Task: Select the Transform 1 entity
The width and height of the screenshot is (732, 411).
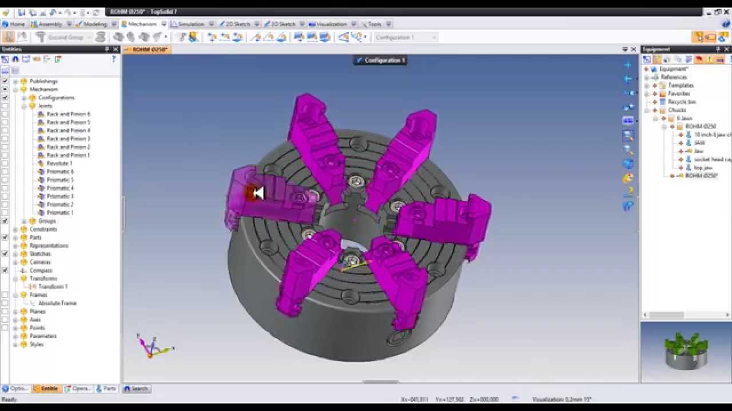Action: (x=53, y=287)
